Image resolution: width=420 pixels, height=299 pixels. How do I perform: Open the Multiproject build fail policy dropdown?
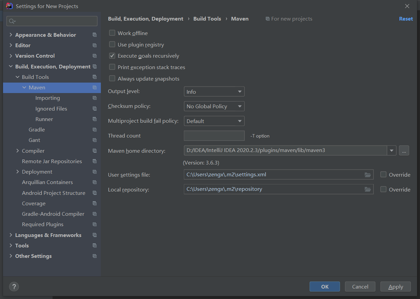tap(214, 121)
